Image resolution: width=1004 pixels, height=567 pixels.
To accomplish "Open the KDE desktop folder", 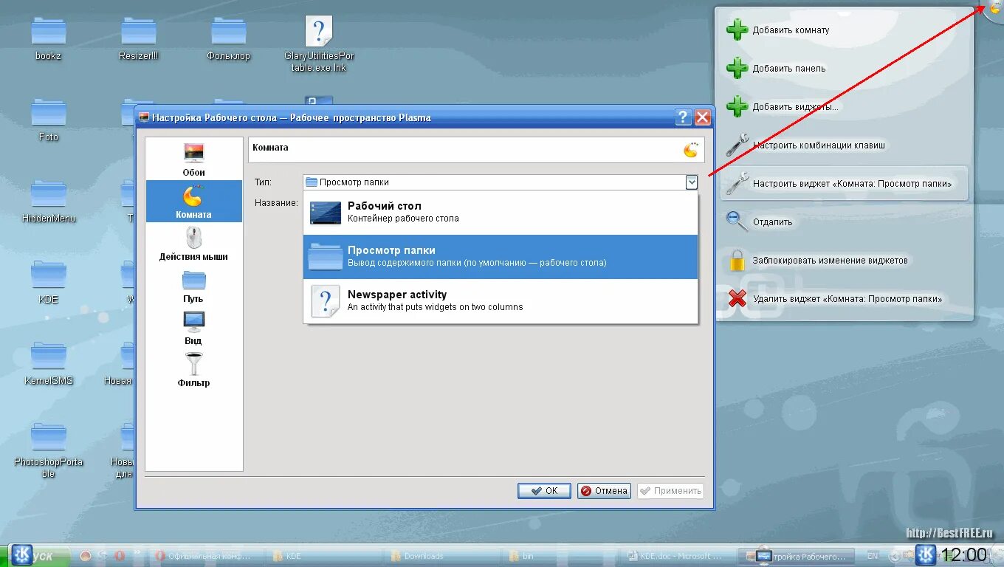I will tap(49, 282).
